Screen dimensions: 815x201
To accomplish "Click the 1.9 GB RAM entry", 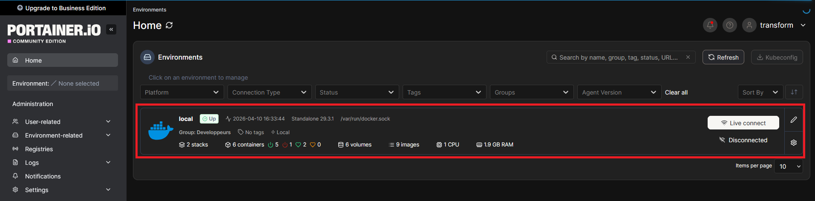I will [495, 145].
